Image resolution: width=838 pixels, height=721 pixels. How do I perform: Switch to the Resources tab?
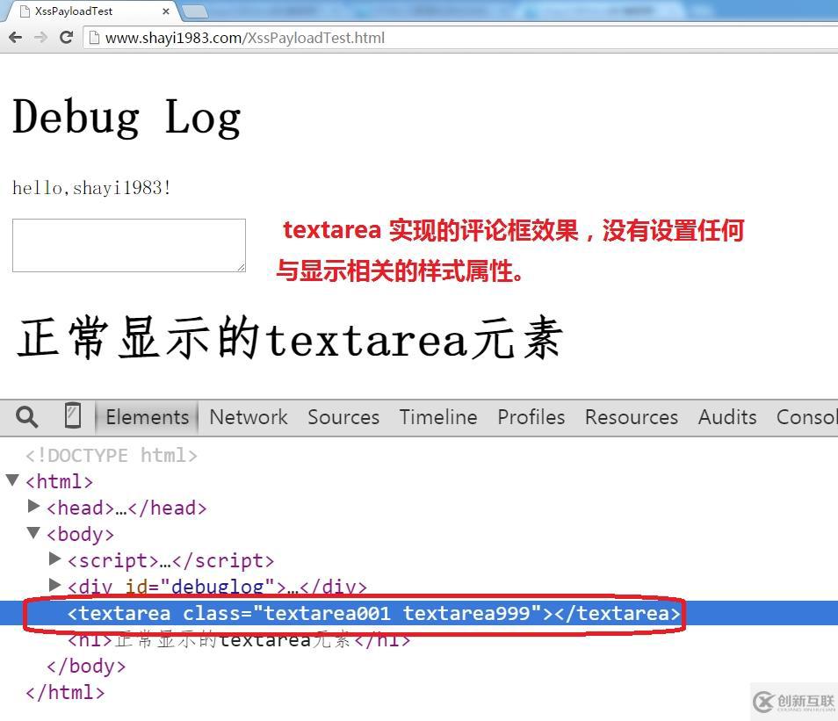(x=632, y=417)
